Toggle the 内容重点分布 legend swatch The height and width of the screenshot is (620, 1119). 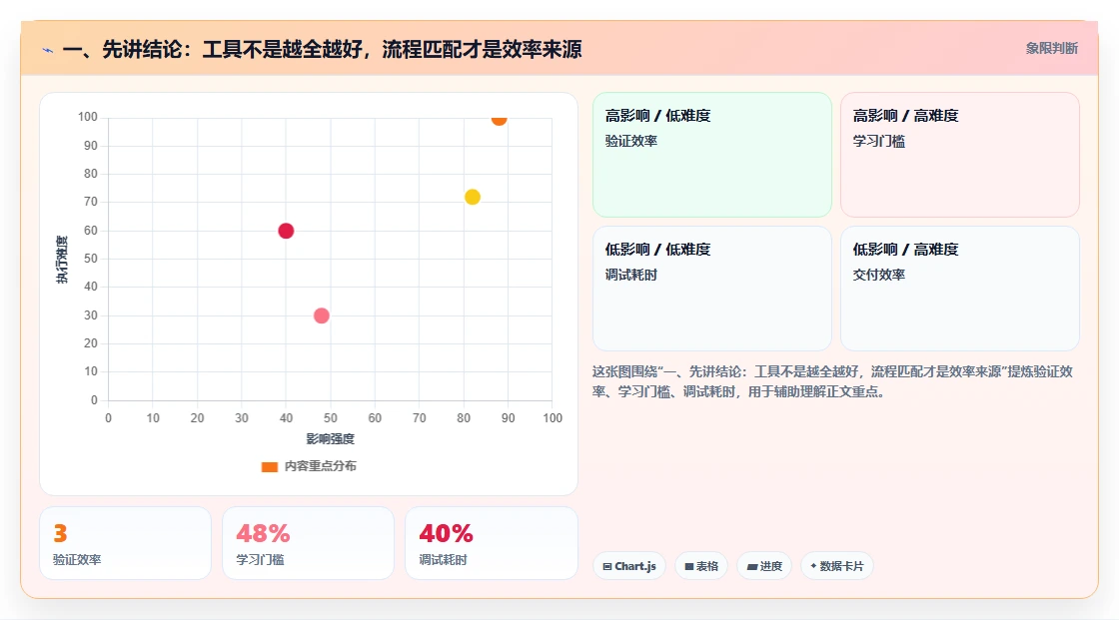point(269,466)
